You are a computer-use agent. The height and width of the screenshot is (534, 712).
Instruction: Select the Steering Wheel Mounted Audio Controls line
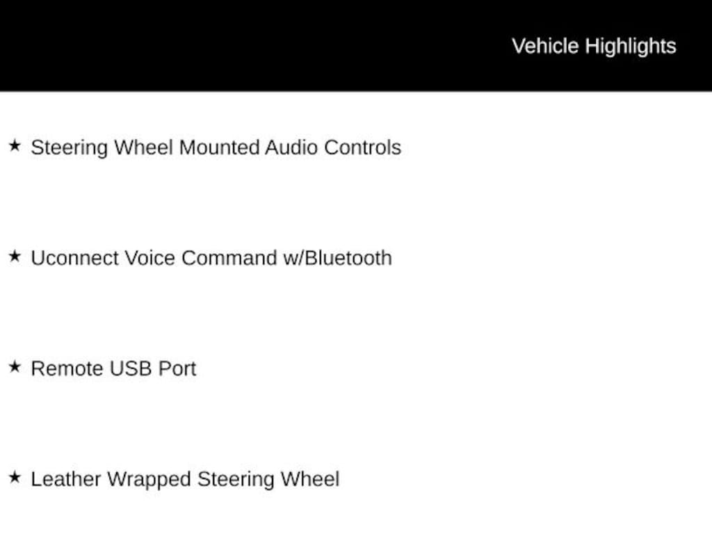point(216,147)
